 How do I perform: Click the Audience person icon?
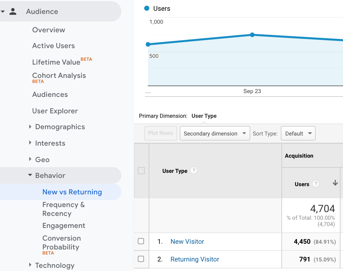pos(13,12)
